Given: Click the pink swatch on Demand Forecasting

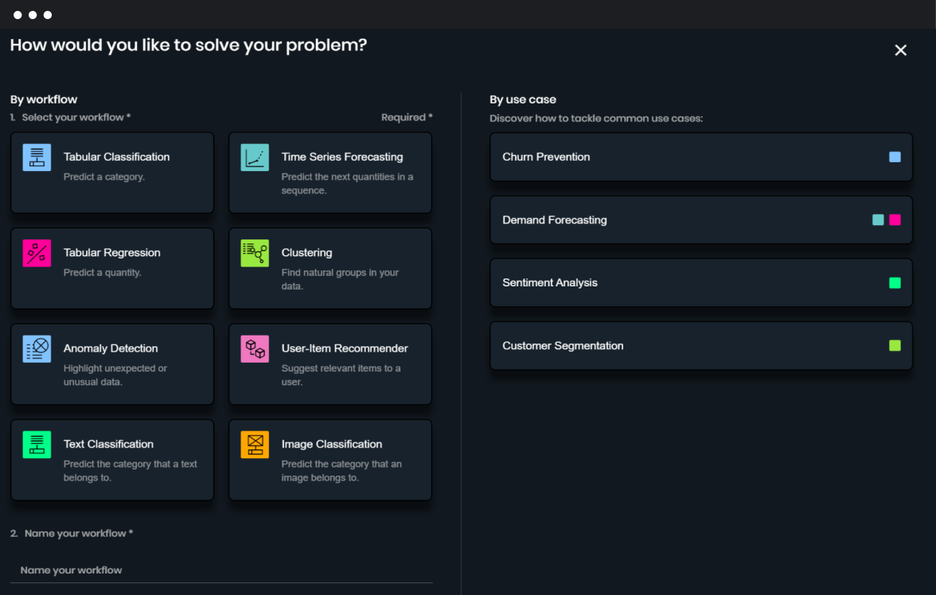Looking at the screenshot, I should 895,220.
